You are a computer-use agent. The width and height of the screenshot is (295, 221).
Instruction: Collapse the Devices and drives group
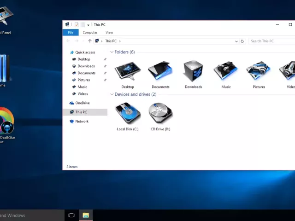(112, 94)
